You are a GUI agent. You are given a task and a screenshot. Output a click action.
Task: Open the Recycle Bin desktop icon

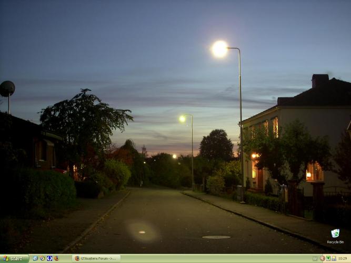335,233
